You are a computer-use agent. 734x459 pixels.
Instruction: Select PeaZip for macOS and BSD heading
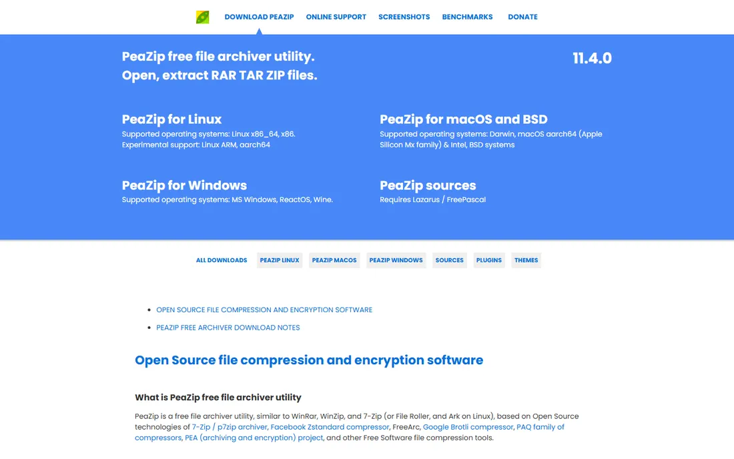464,119
